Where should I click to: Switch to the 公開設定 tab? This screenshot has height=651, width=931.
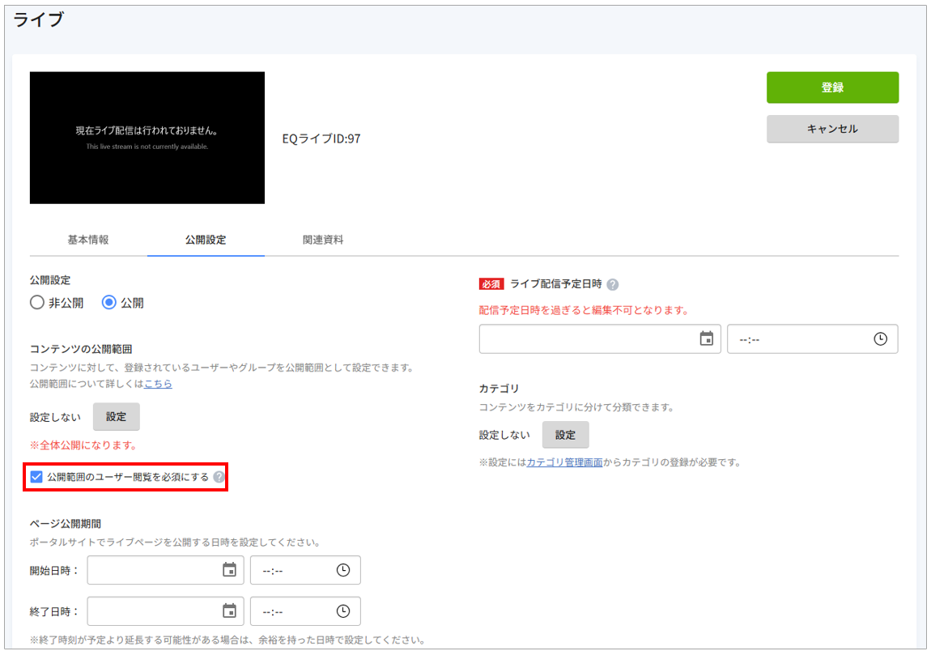[206, 240]
